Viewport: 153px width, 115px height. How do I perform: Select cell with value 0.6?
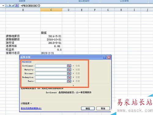tap(51, 50)
